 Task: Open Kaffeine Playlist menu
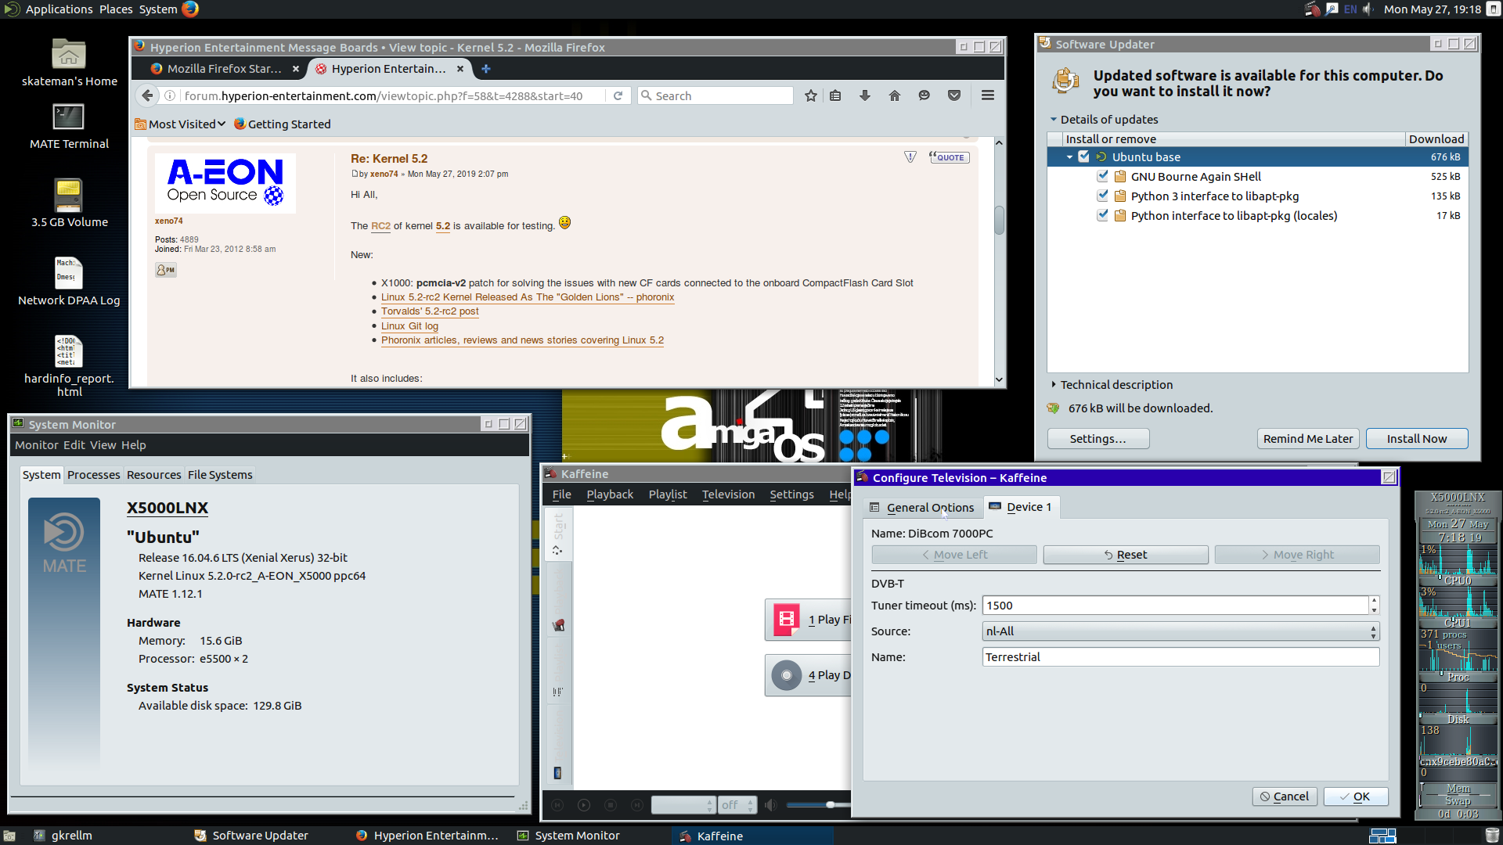(x=667, y=494)
